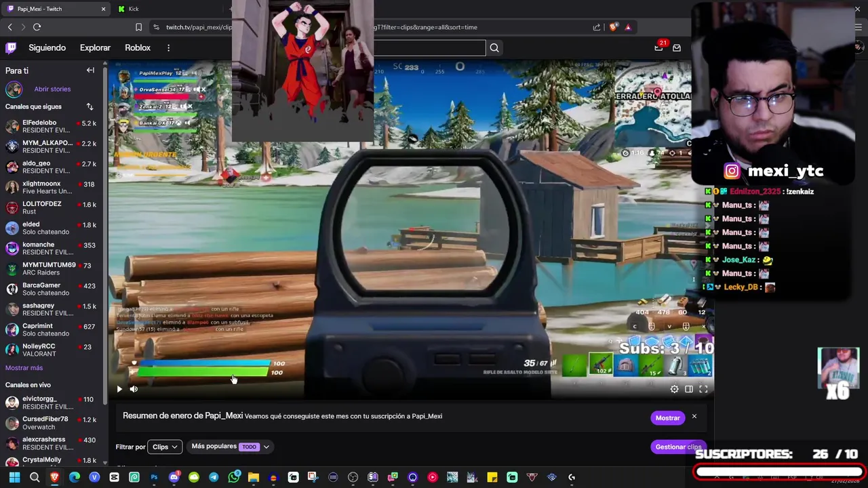This screenshot has width=868, height=488.
Task: Open NolleyRCC VALORANT channel
Action: [x=51, y=350]
